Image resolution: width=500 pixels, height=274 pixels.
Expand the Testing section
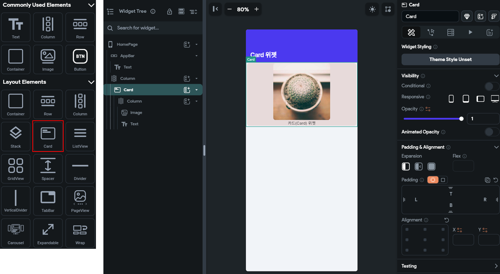[x=496, y=266]
